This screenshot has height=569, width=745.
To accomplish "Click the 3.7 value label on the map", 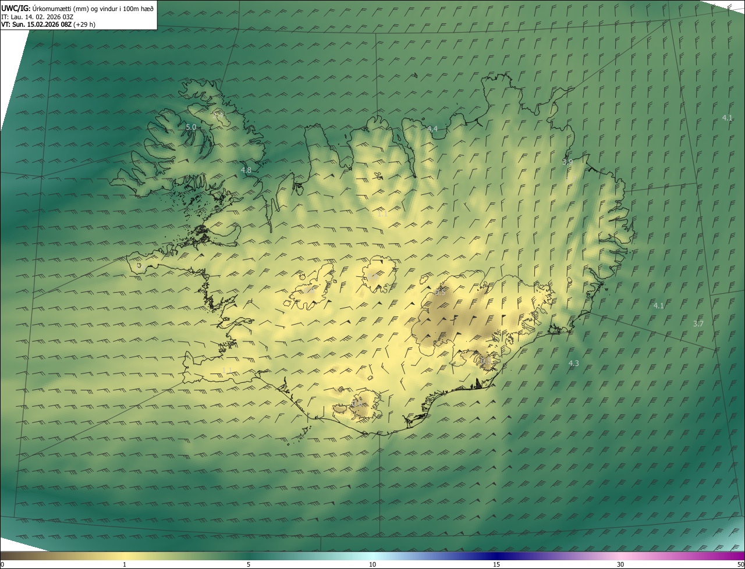I will [698, 323].
